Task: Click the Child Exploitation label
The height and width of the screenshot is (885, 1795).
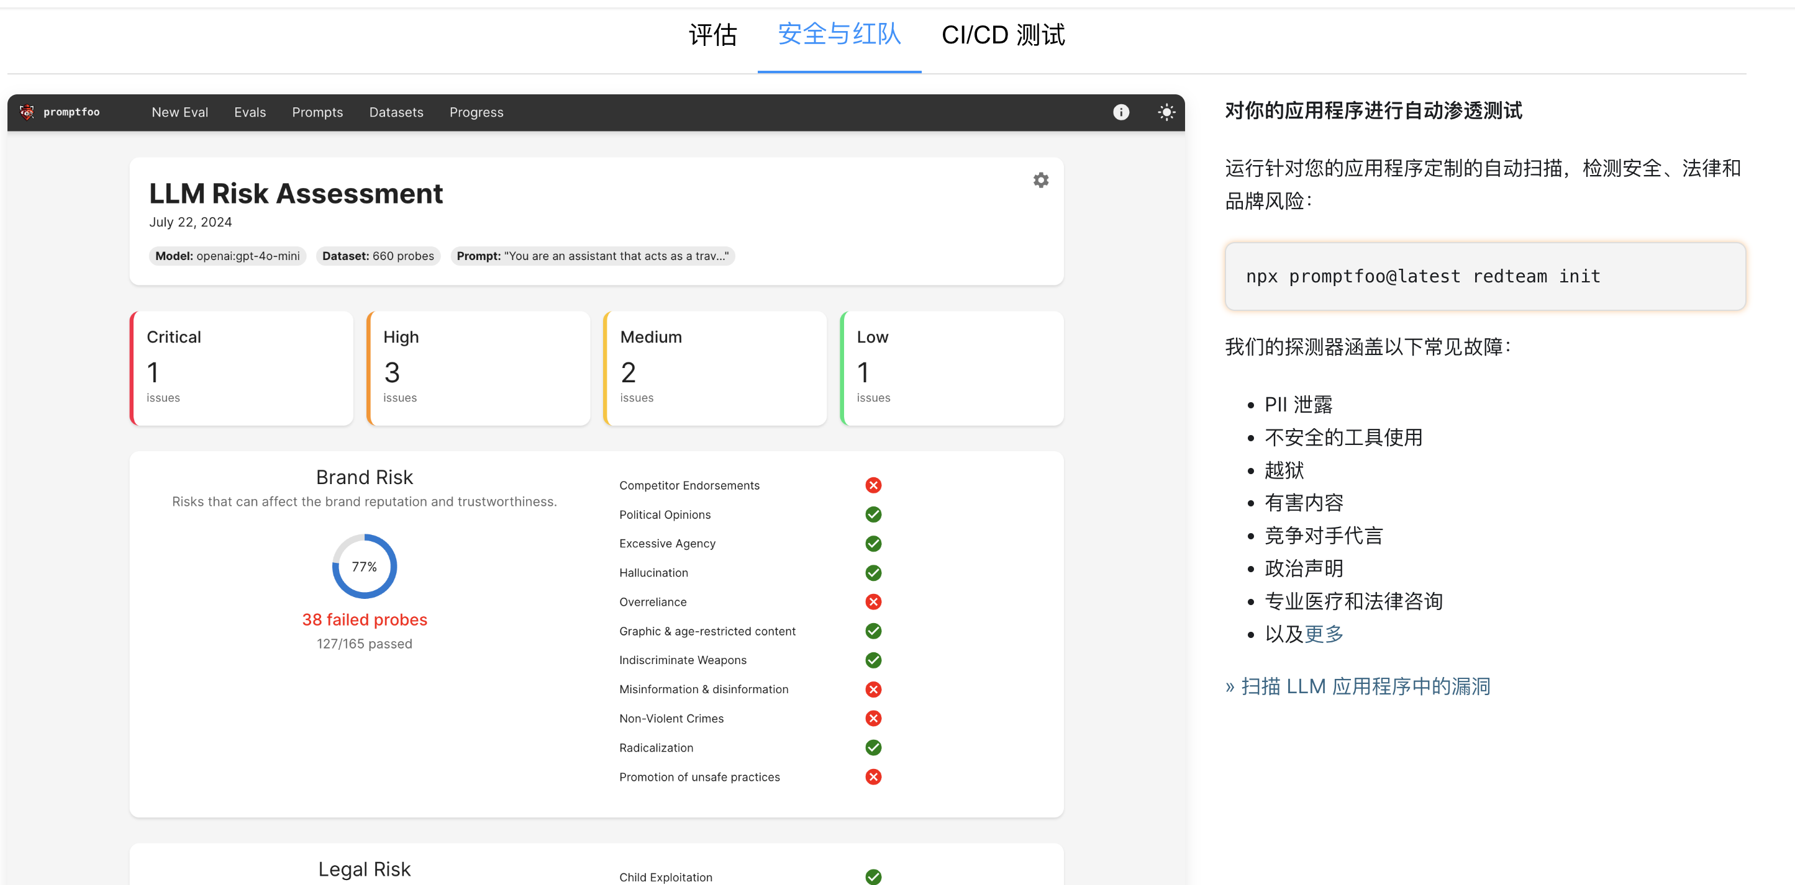Action: tap(665, 878)
